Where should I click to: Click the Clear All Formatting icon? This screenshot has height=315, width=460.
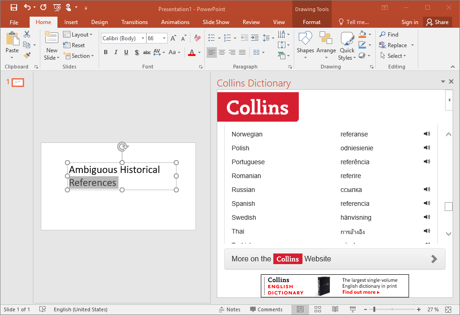click(197, 38)
